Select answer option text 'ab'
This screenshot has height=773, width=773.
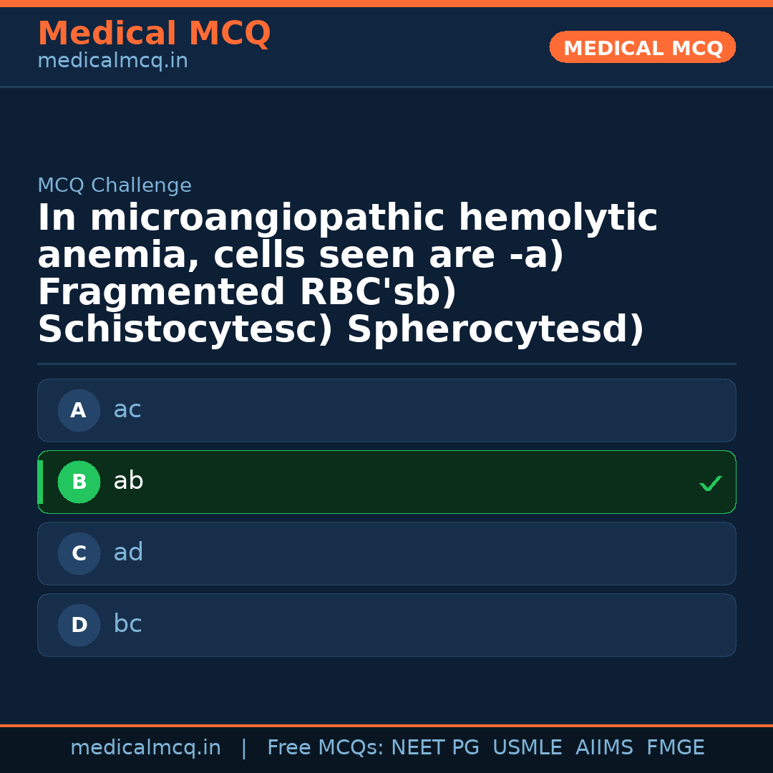[x=129, y=482]
